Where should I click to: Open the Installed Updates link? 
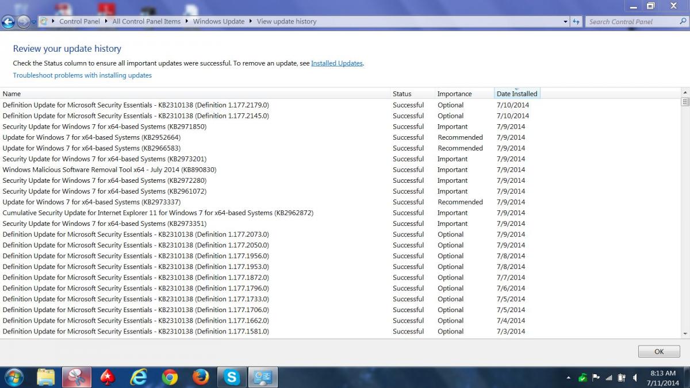(337, 63)
